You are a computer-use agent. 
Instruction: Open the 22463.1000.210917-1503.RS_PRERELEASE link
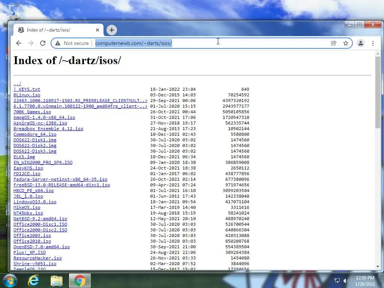(80, 100)
